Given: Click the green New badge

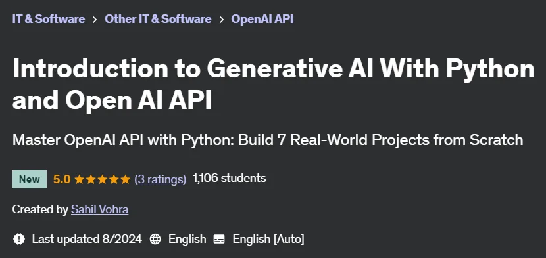Looking at the screenshot, I should click(x=29, y=179).
